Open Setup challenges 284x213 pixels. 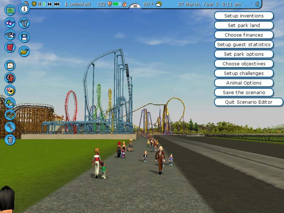(244, 73)
